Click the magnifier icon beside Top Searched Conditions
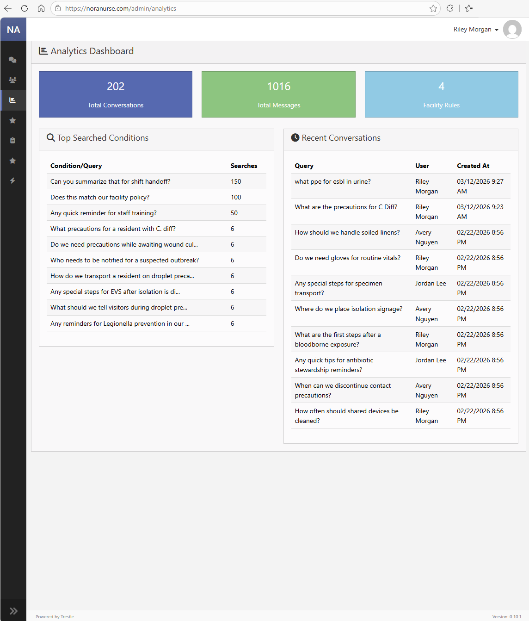The width and height of the screenshot is (529, 621). 51,137
